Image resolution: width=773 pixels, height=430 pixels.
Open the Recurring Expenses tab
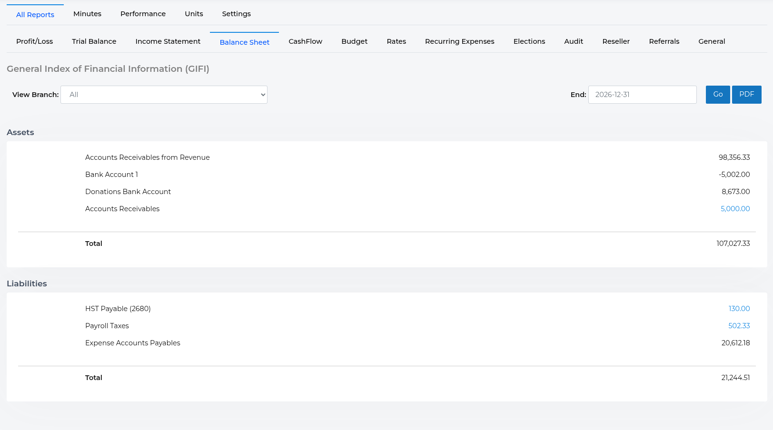coord(459,41)
